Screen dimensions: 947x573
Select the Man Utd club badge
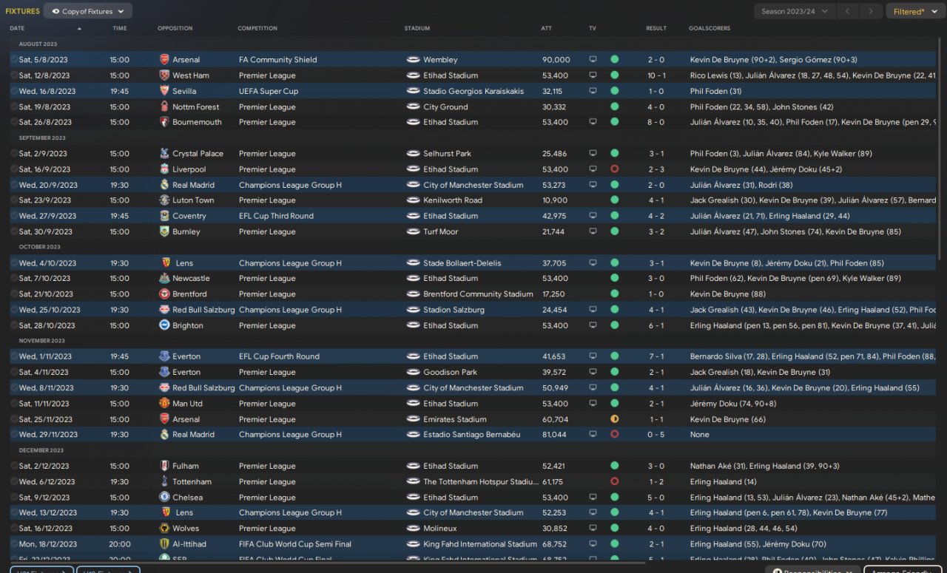(x=164, y=404)
